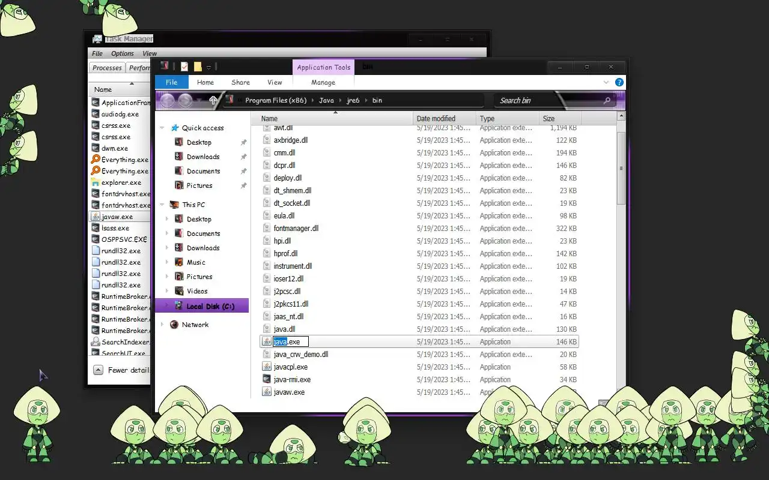
Task: Click the Music folder icon in the sidebar
Action: tap(179, 262)
